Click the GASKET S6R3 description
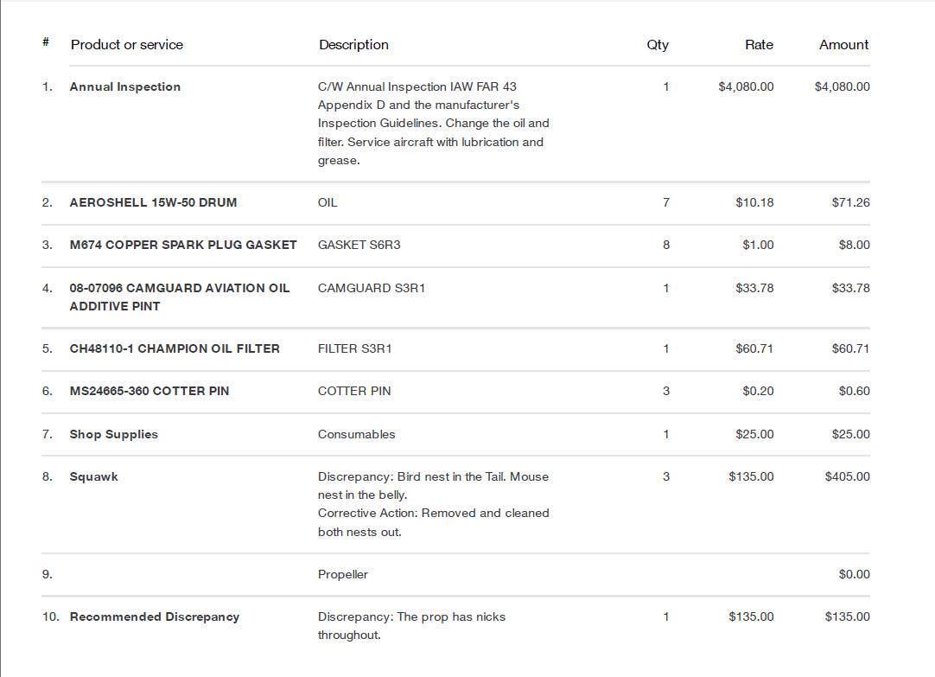This screenshot has width=935, height=677. click(x=359, y=245)
